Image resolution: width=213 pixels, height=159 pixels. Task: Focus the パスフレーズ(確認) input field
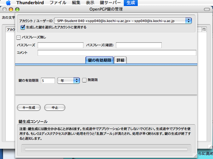[139, 45]
